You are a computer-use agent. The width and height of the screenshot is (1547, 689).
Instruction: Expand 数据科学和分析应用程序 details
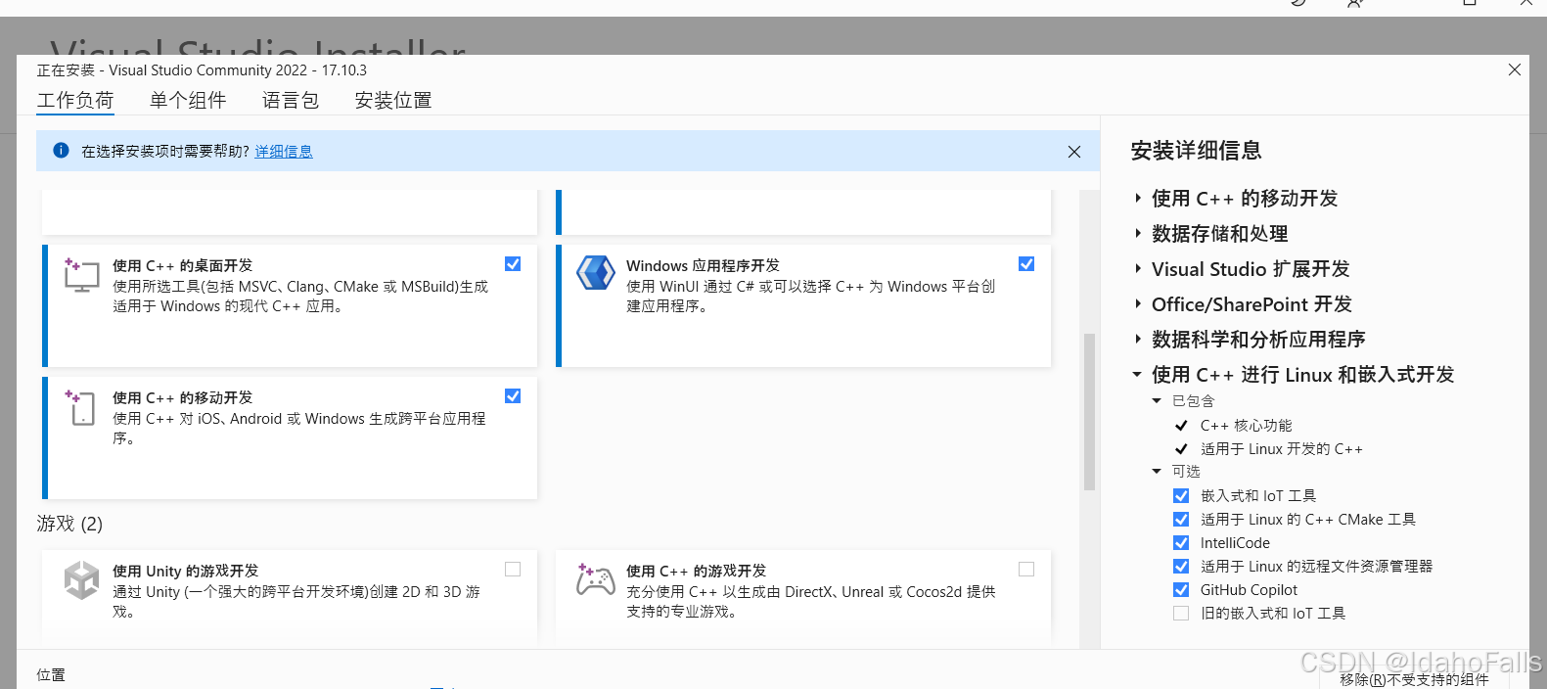(x=1138, y=340)
